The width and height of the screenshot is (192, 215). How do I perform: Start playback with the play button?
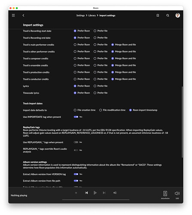95,193
